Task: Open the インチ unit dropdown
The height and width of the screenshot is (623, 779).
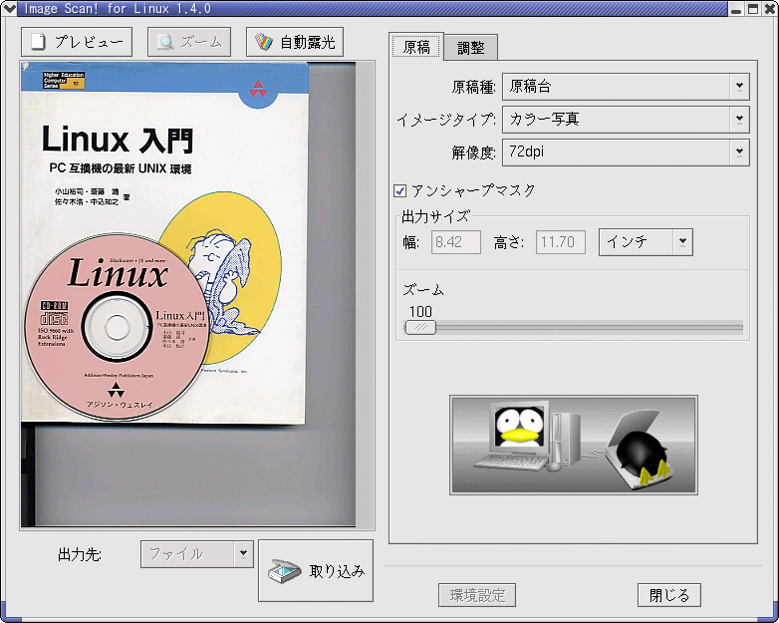Action: pyautogui.click(x=646, y=242)
